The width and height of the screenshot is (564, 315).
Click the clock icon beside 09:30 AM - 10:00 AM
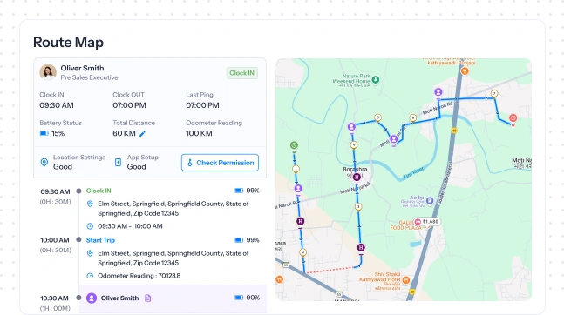(x=90, y=226)
